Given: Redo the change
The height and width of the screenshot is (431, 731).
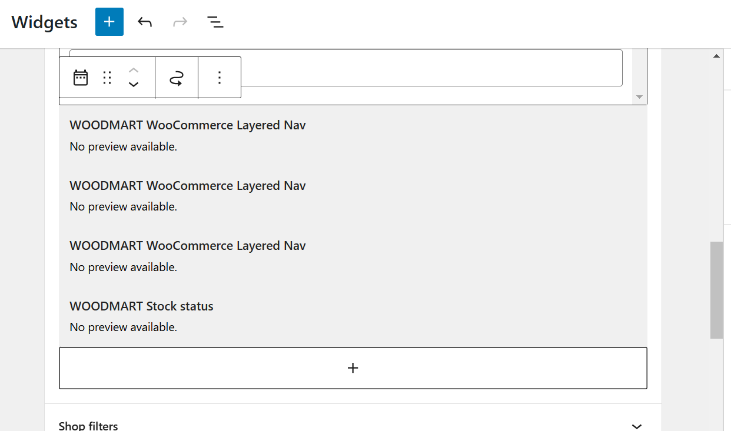Looking at the screenshot, I should click(x=180, y=22).
